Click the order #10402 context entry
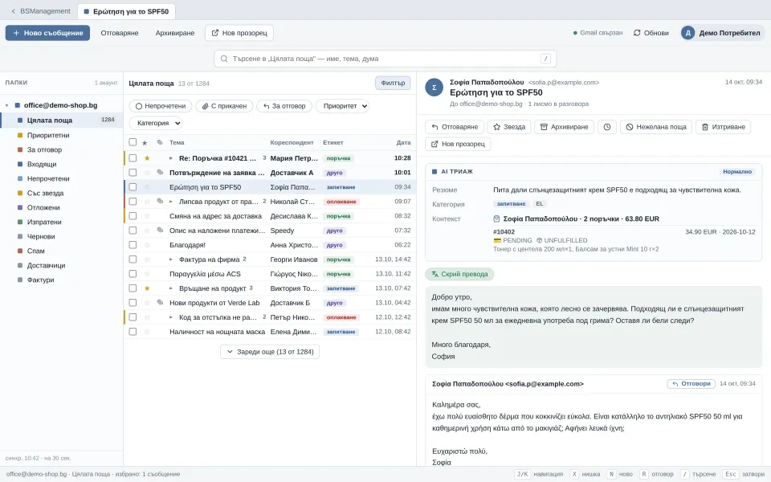Screen dimensions: 771x482 tap(624, 240)
